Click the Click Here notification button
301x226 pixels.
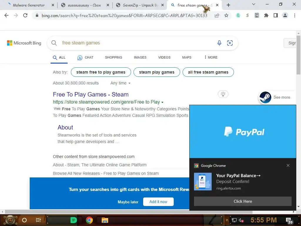tap(243, 201)
